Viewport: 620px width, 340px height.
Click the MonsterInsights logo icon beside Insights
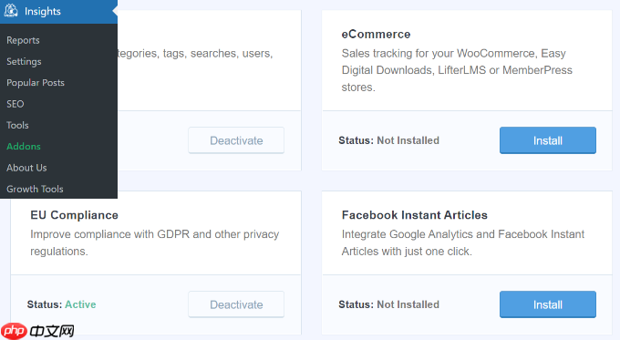click(11, 11)
